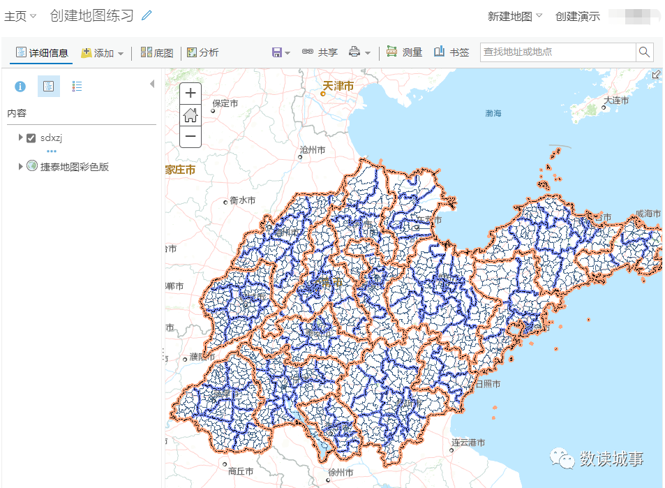Toggle the sdxzj layer checkbox

(31, 138)
